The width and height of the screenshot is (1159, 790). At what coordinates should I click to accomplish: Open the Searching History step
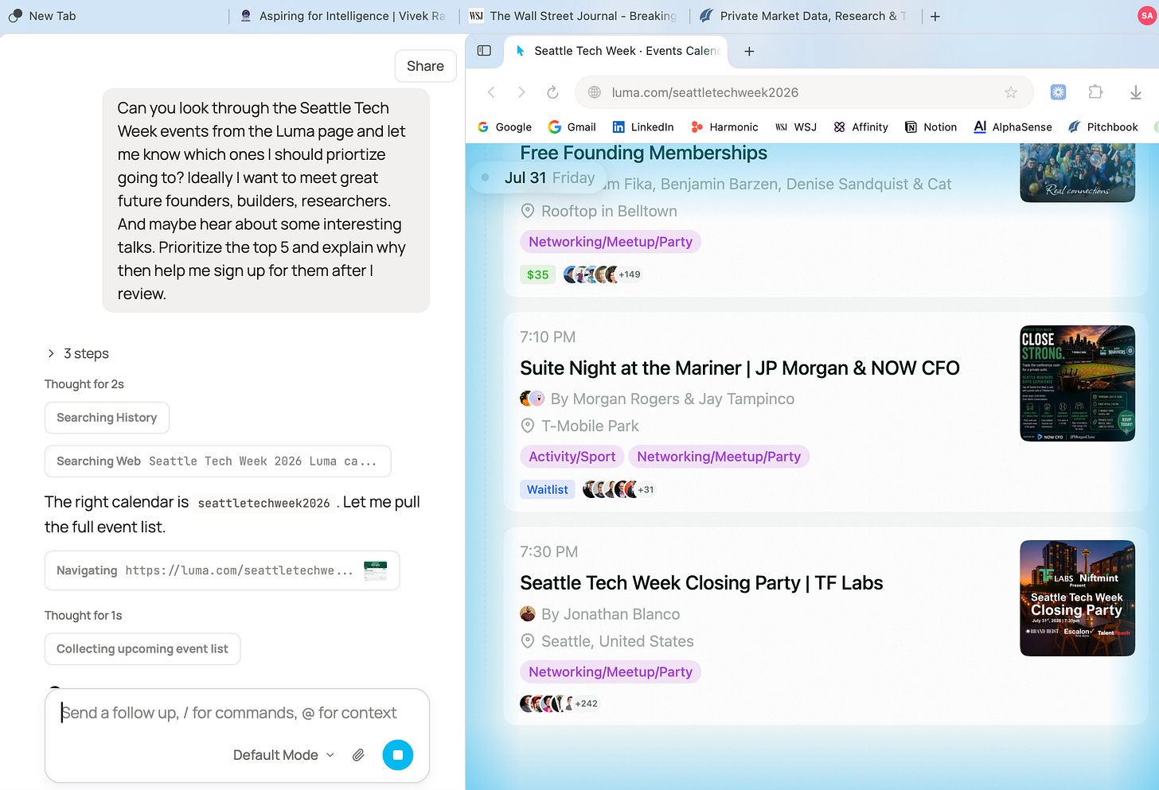coord(107,418)
